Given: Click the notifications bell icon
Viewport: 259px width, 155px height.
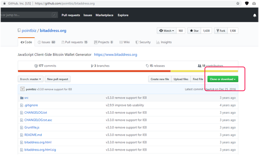Looking at the screenshot, I should pos(255,15).
